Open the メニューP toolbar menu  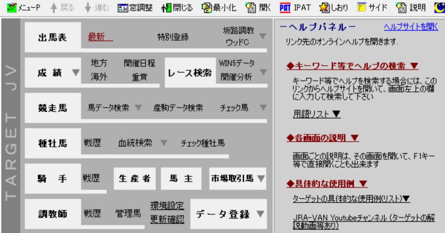[24, 8]
